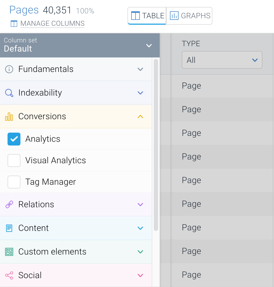The image size is (274, 287).
Task: Click the Tag Manager label text
Action: tap(51, 182)
